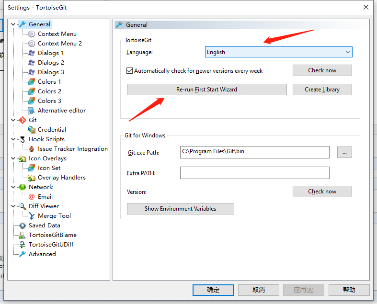Click the Merge Tool arrow icon
Image resolution: width=377 pixels, height=304 pixels.
(32, 216)
